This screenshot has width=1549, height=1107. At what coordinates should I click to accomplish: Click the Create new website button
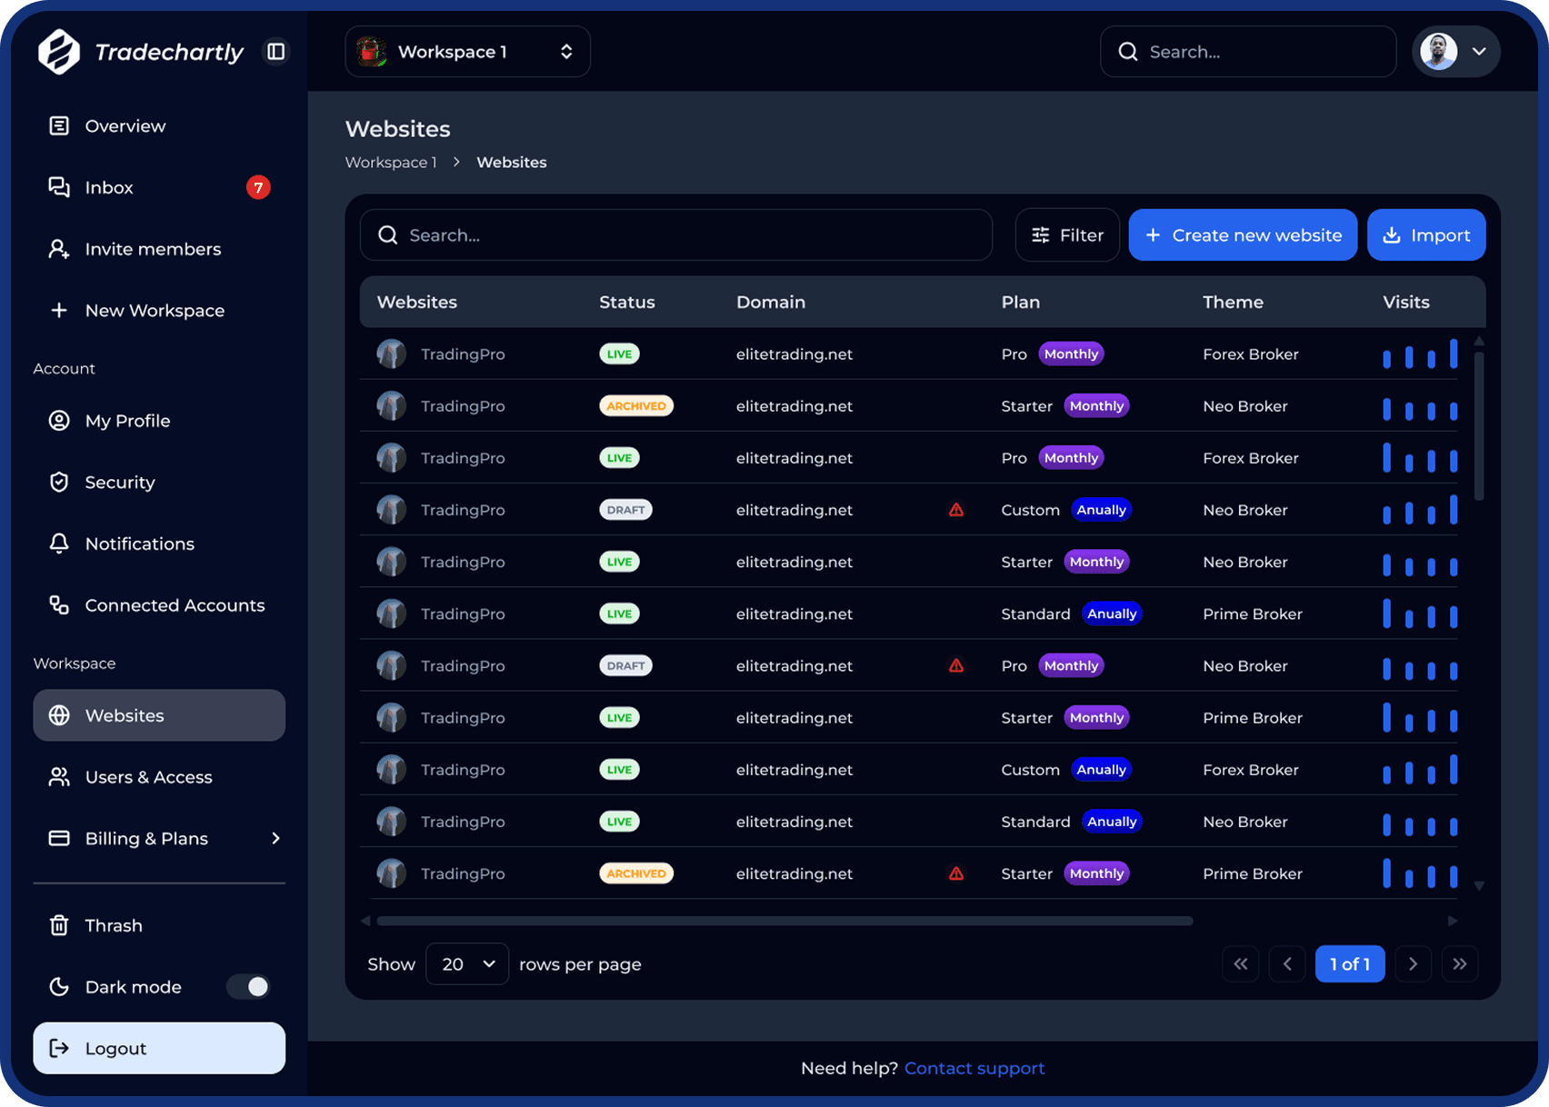pyautogui.click(x=1243, y=234)
